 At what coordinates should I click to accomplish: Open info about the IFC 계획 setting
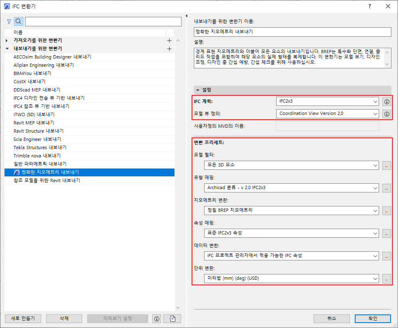(x=386, y=101)
